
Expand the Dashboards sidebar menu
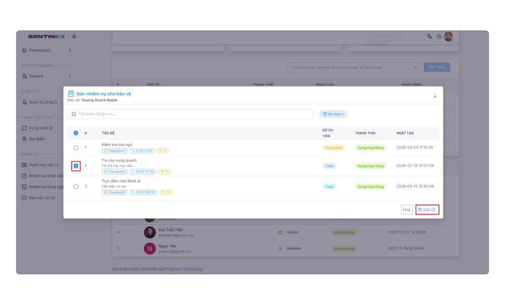[x=70, y=50]
